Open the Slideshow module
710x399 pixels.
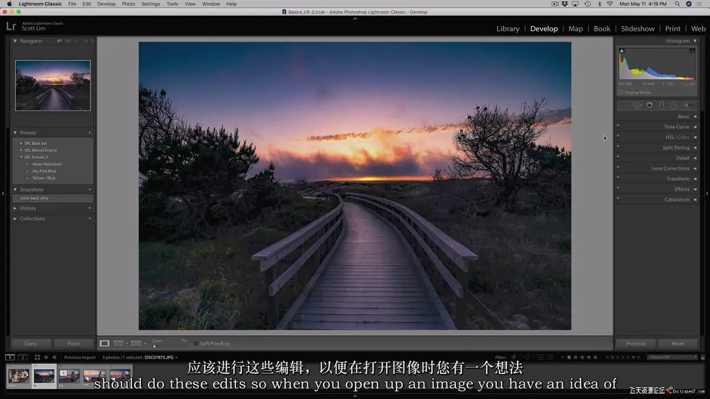638,28
